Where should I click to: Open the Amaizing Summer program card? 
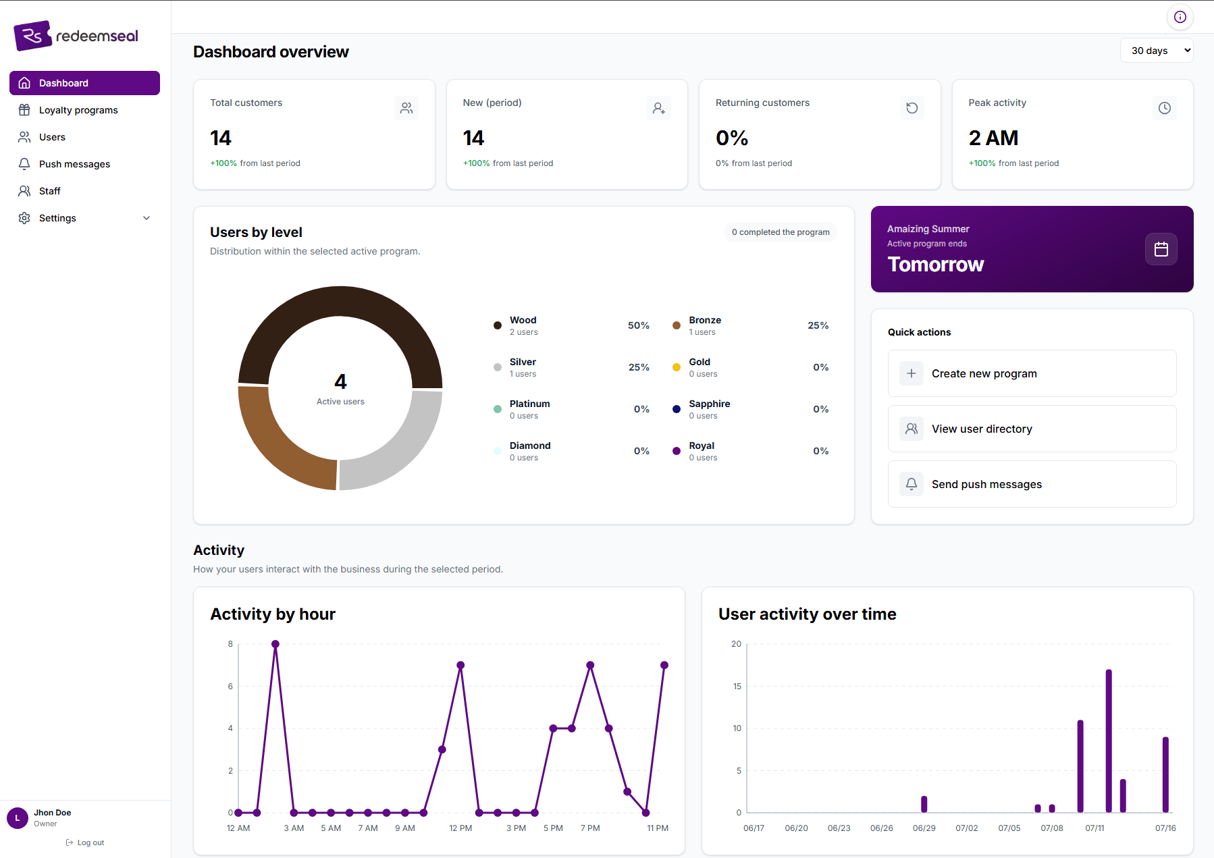click(x=1032, y=249)
